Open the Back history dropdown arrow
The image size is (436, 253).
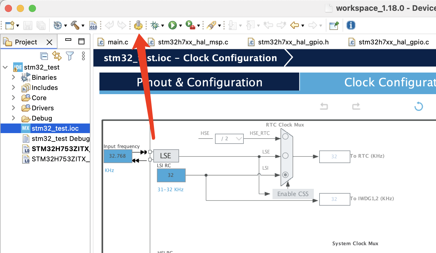click(x=302, y=26)
